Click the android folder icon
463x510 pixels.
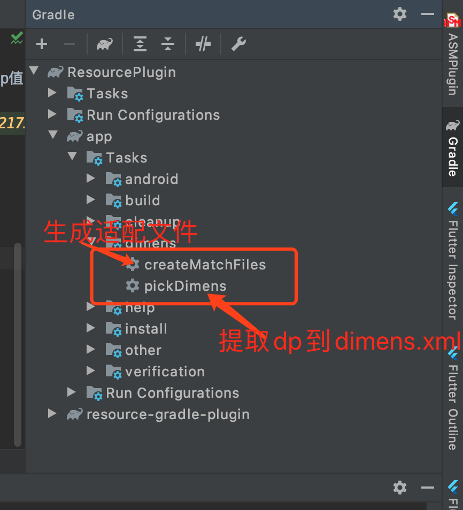(113, 180)
